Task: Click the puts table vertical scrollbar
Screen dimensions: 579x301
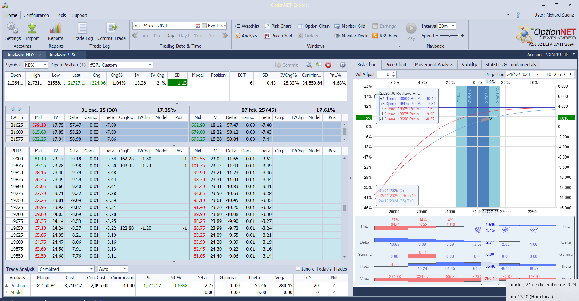Action: tap(344, 207)
